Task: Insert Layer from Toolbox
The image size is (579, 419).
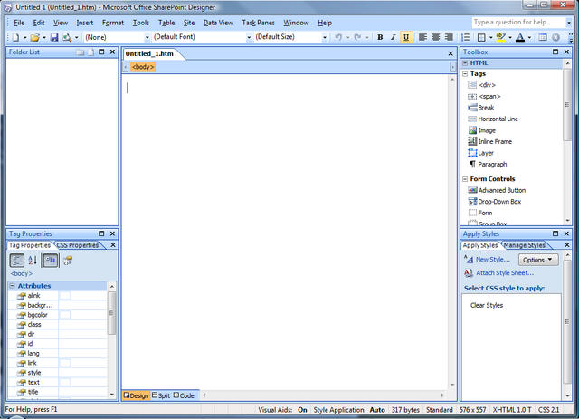Action: [480, 153]
